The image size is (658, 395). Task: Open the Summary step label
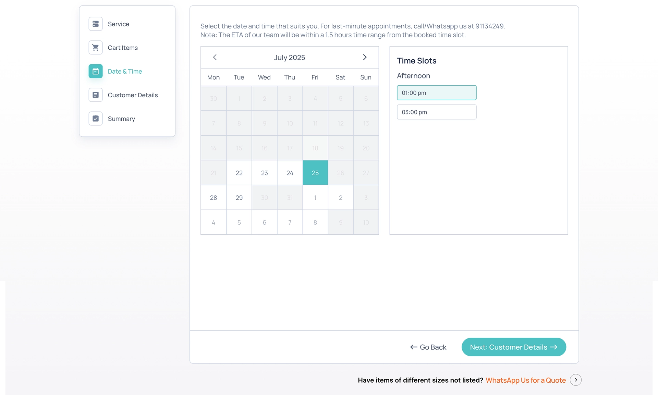121,119
